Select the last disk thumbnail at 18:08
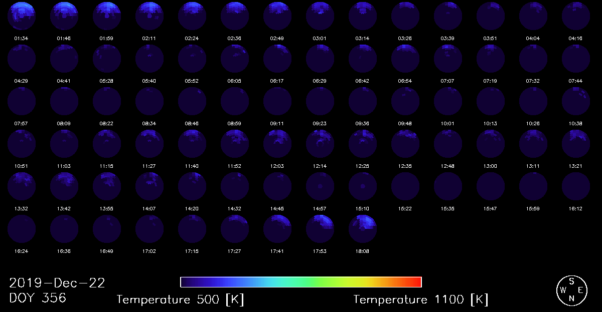Viewport: 602px width, 312px height. 363,229
